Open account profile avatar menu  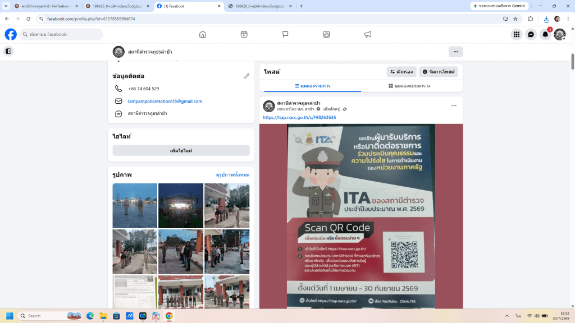tap(560, 34)
